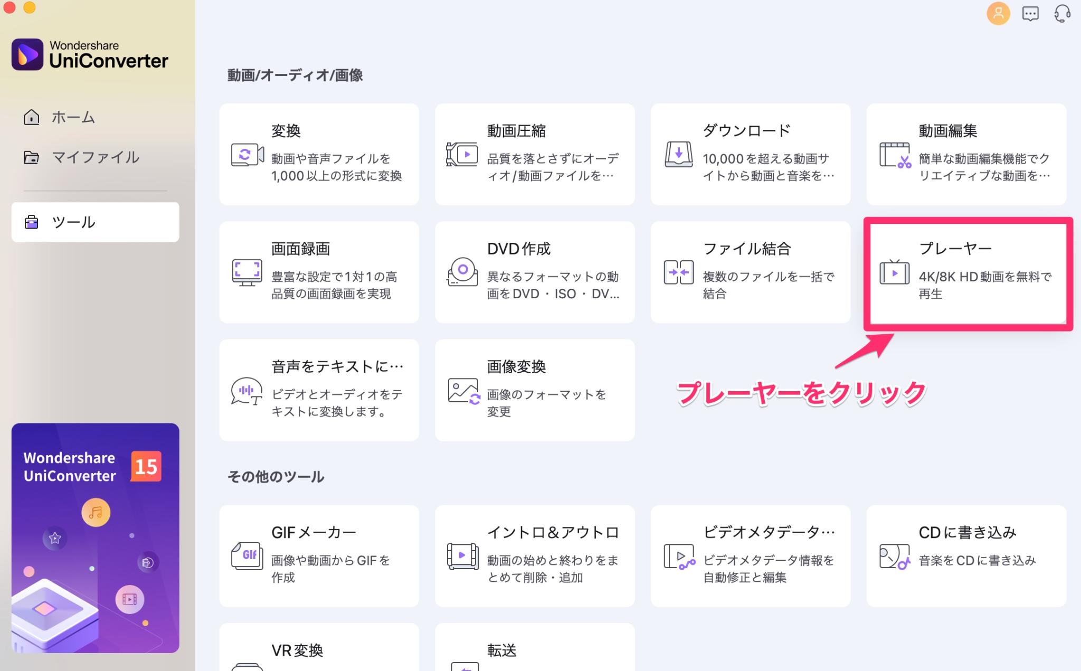
Task: Click the CDに書き込み burner icon
Action: [x=895, y=557]
